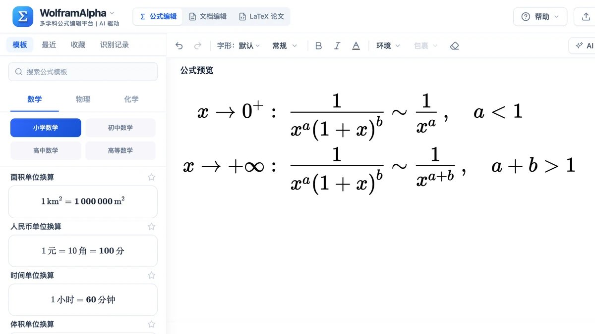Switch to LaTeX 论文 tab
Screen dimensions: 595x334
coord(261,16)
